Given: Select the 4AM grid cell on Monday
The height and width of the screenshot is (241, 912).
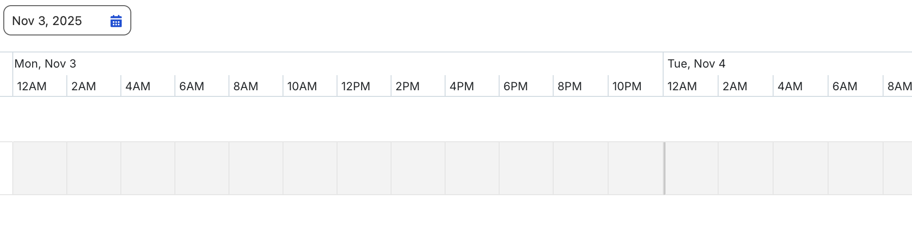Looking at the screenshot, I should pyautogui.click(x=148, y=168).
